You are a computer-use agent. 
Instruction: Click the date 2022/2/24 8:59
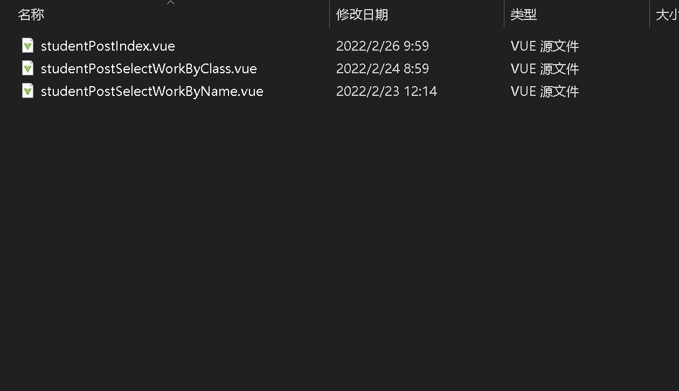point(383,68)
